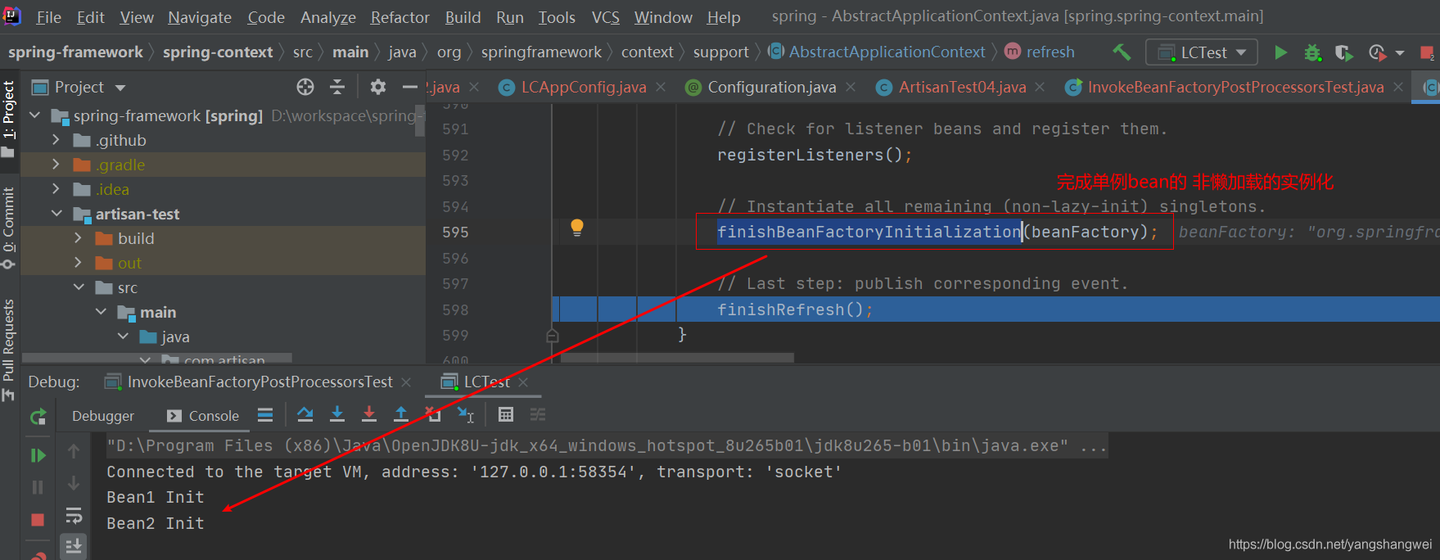Collapse the artisan-test module node
Image resolution: width=1440 pixels, height=560 pixels.
56,215
